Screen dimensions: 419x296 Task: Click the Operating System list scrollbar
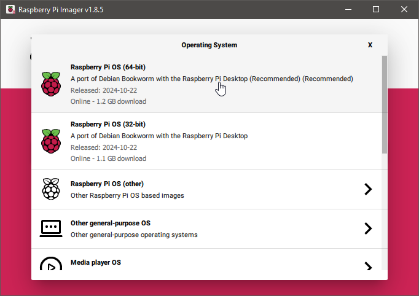[x=385, y=104]
